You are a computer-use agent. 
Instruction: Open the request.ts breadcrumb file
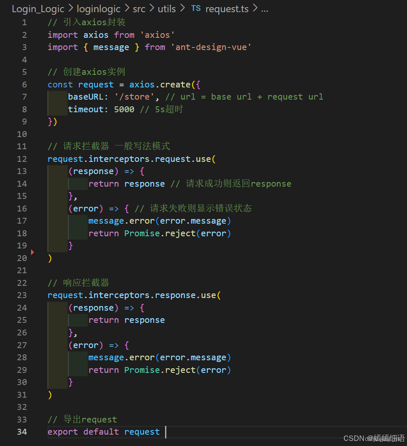click(227, 9)
